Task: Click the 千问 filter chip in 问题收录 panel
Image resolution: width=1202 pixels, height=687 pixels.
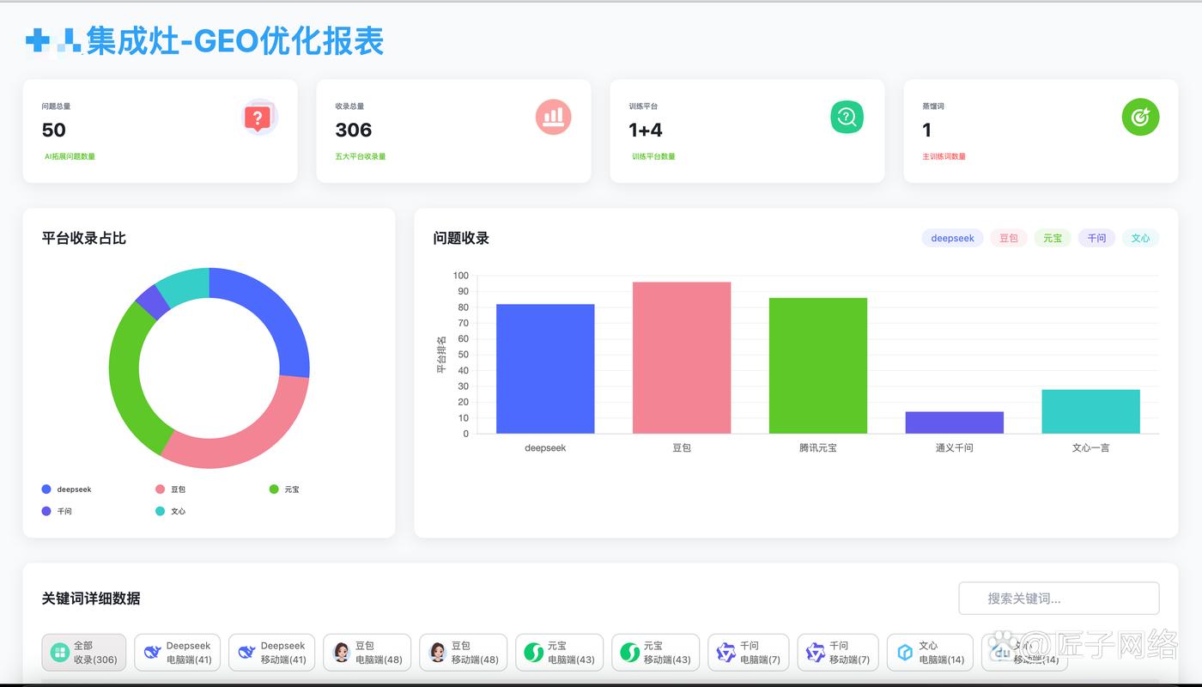Action: coord(1096,238)
